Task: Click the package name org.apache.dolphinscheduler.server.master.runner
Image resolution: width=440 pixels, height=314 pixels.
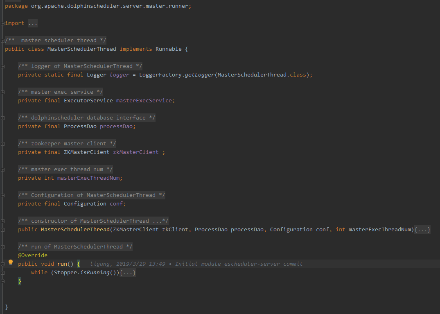Action: (109, 6)
